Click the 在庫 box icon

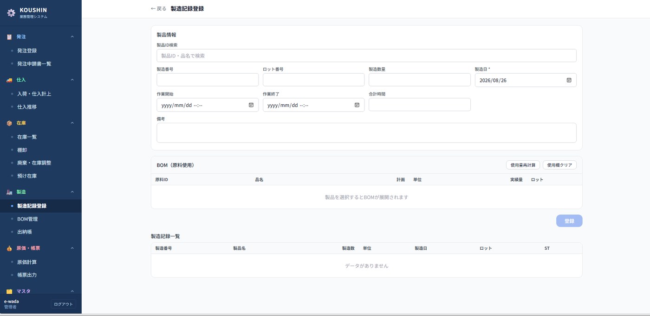[9, 123]
